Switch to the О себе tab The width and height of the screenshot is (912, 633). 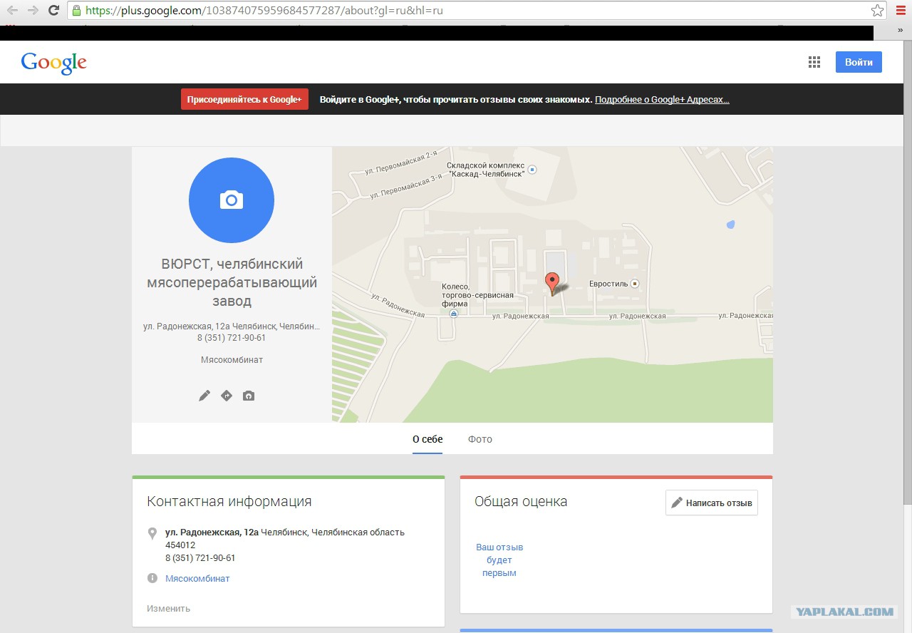click(427, 439)
